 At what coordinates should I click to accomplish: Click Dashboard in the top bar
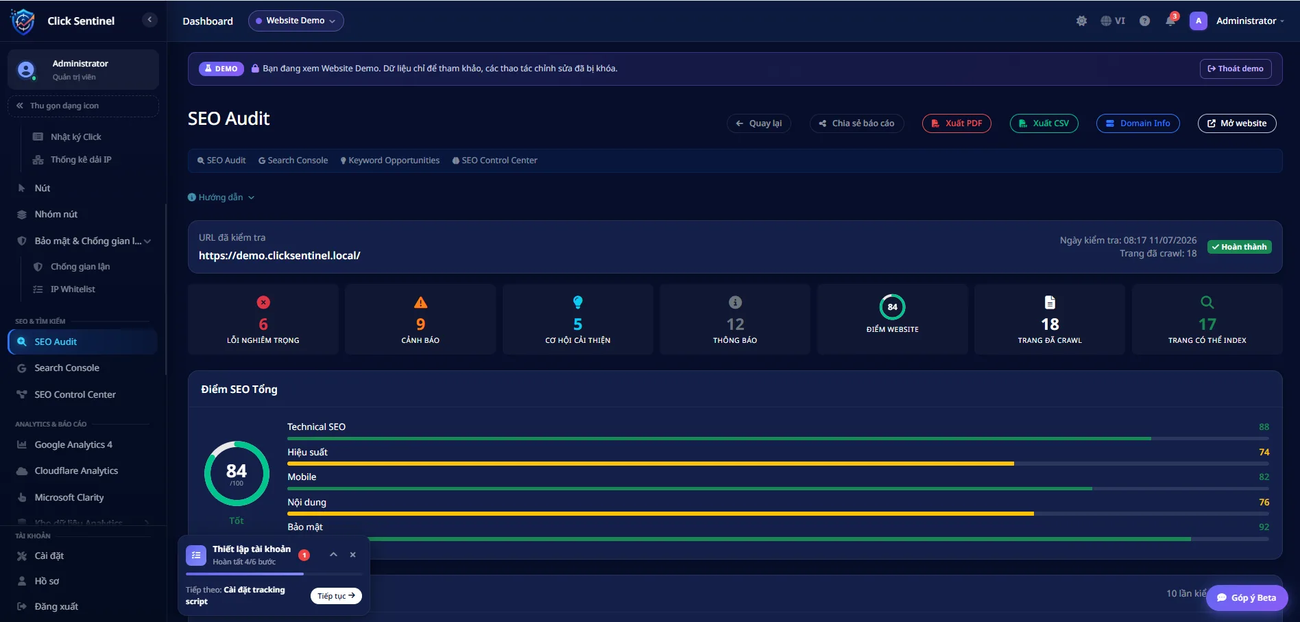point(208,21)
